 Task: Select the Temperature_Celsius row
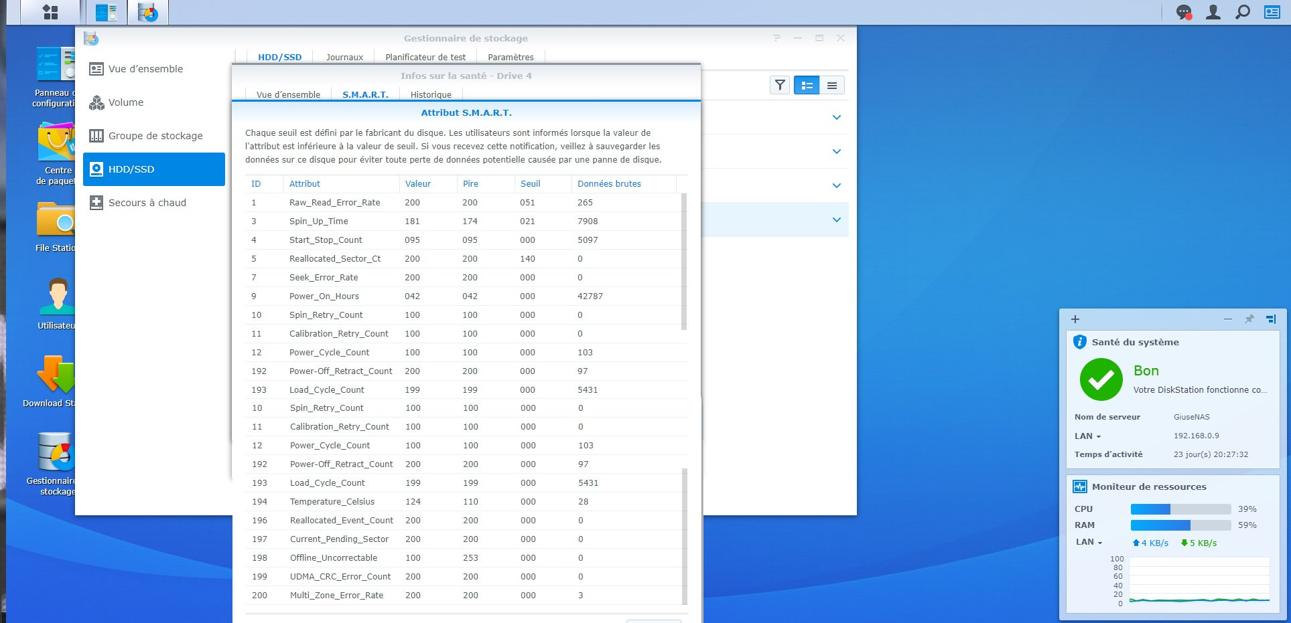pos(464,502)
